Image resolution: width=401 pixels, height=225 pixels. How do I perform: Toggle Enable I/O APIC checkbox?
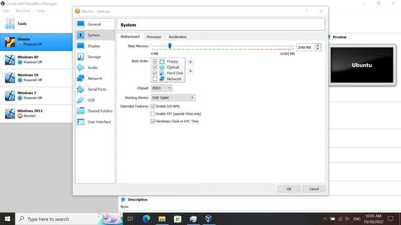[x=153, y=106]
